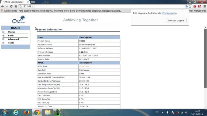Reload the router configuration page
This screenshot has width=207, height=116.
[x=11, y=6]
